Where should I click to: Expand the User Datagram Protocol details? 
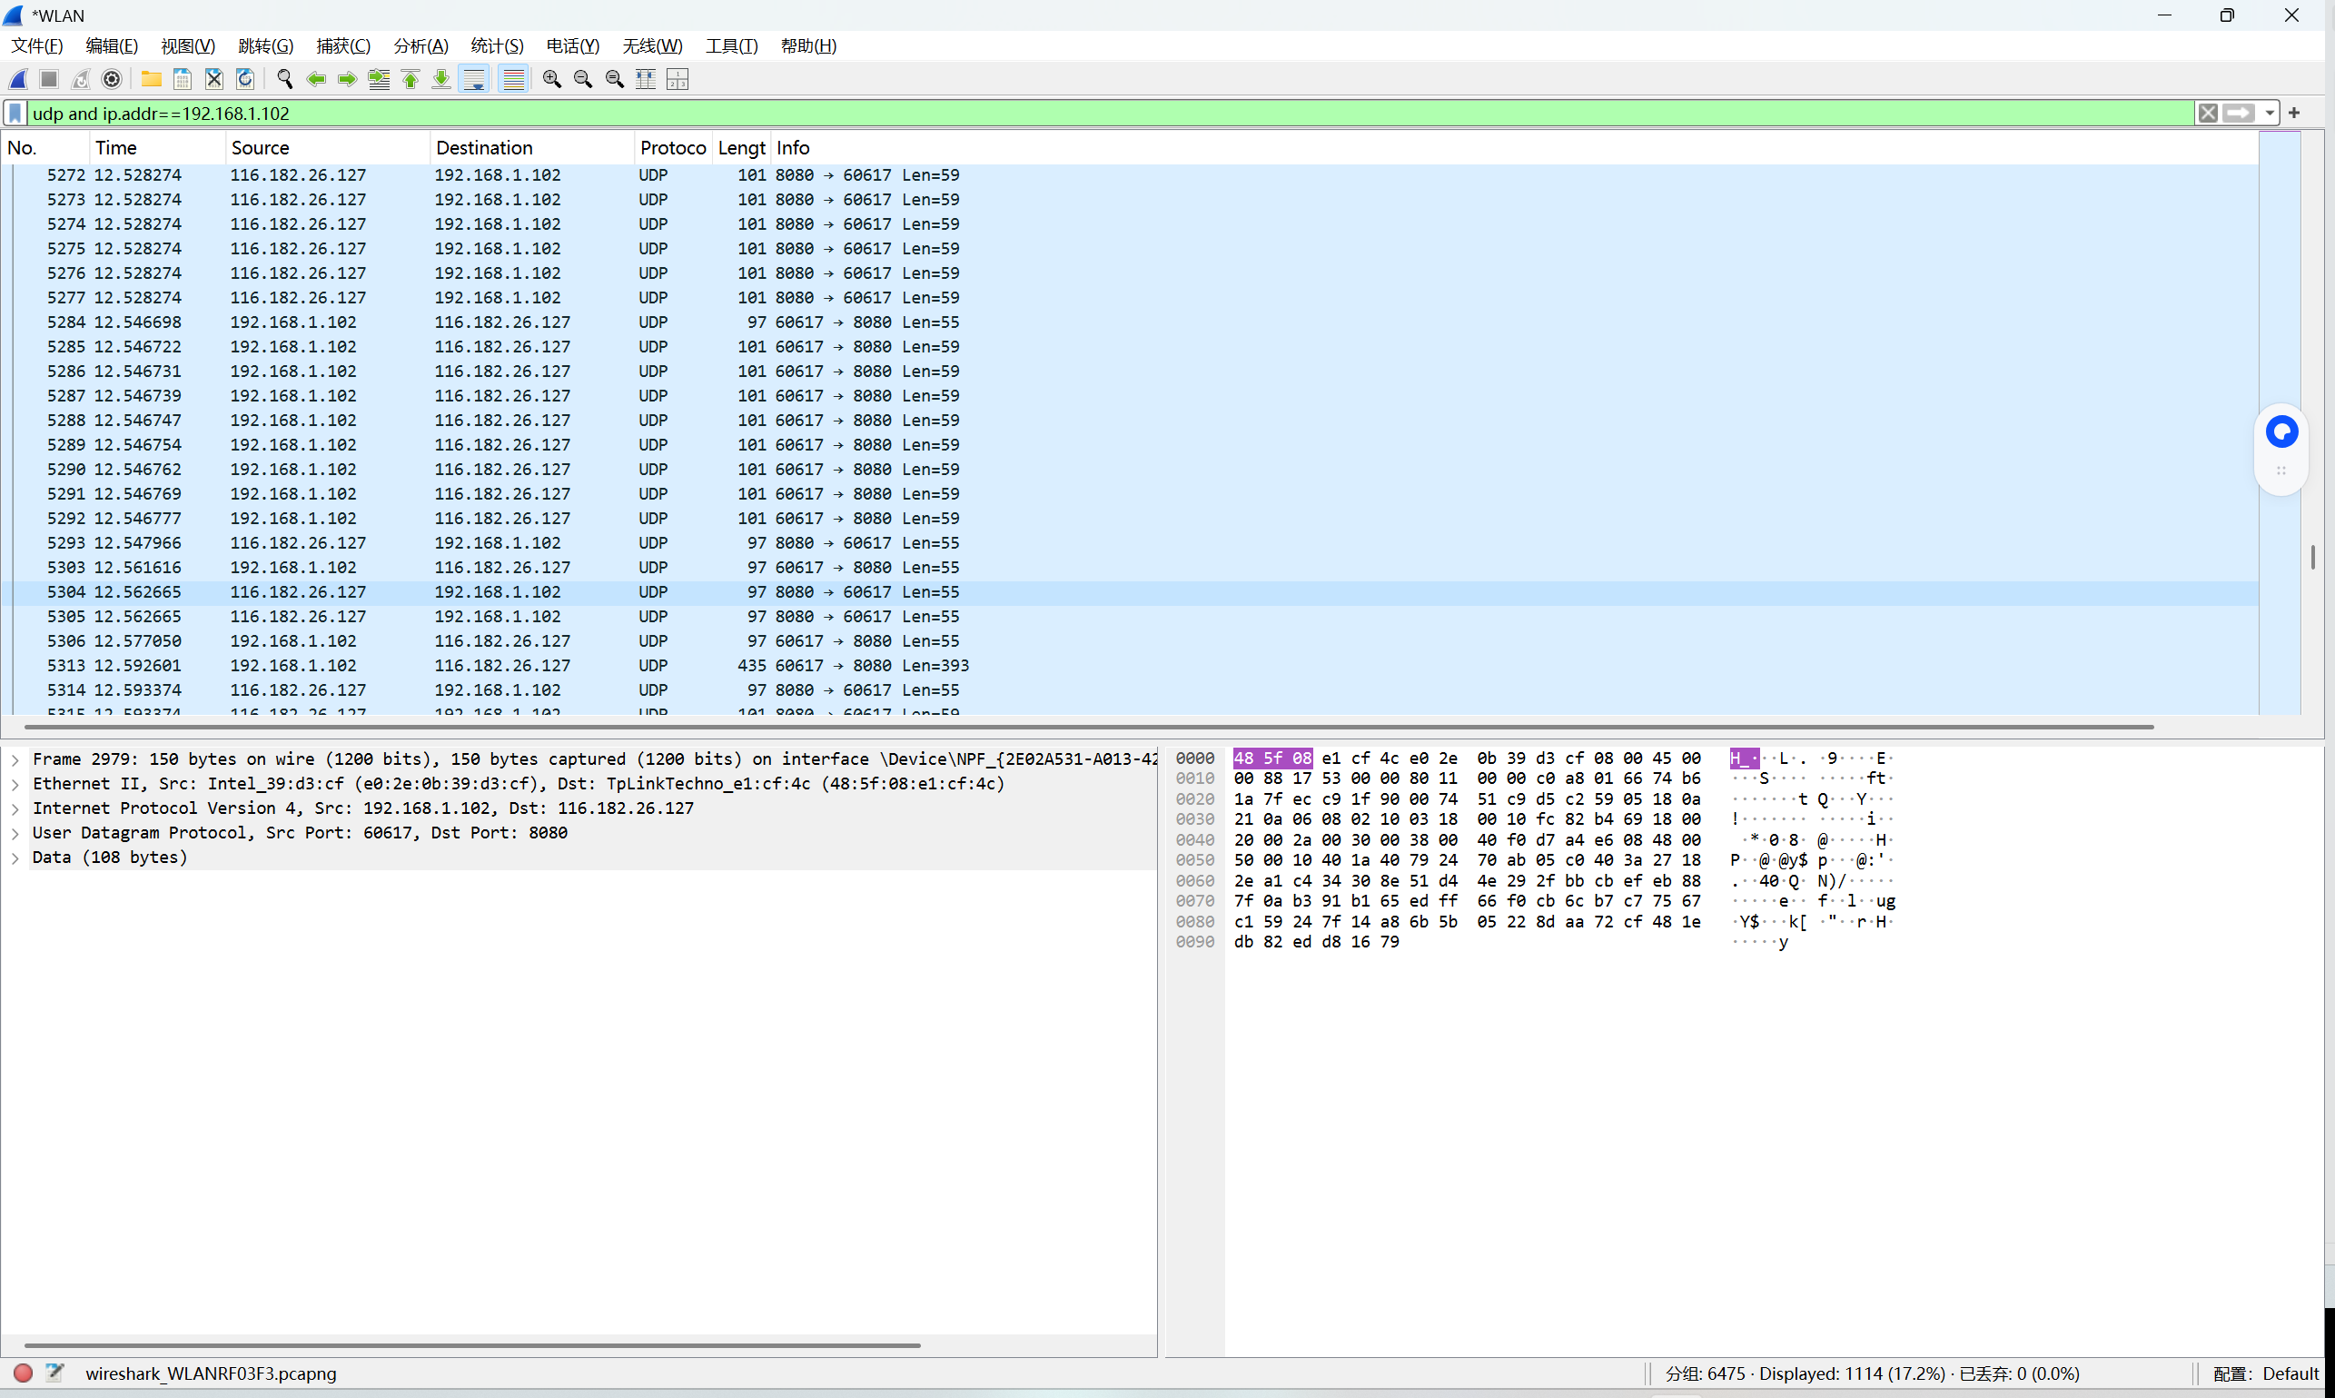pos(15,833)
